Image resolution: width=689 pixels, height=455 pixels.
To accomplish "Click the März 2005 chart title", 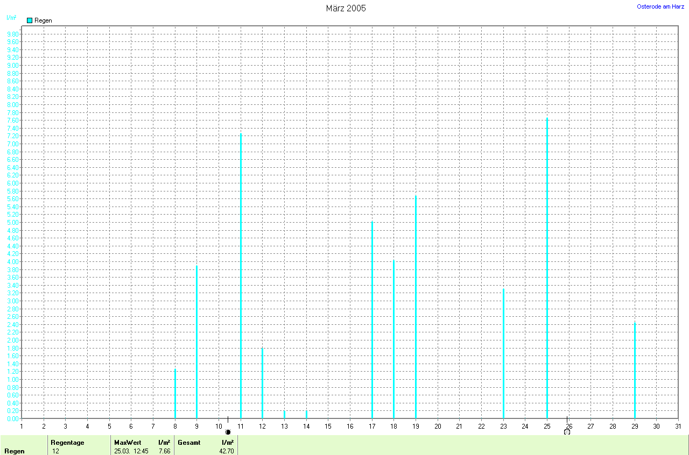I will (x=346, y=8).
